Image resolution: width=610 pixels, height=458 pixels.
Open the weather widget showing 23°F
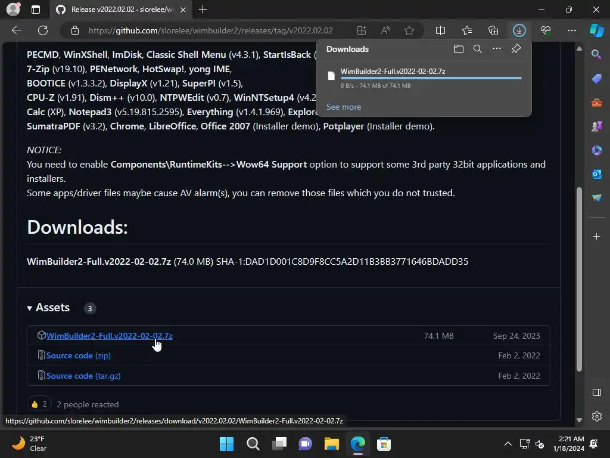[x=29, y=444]
